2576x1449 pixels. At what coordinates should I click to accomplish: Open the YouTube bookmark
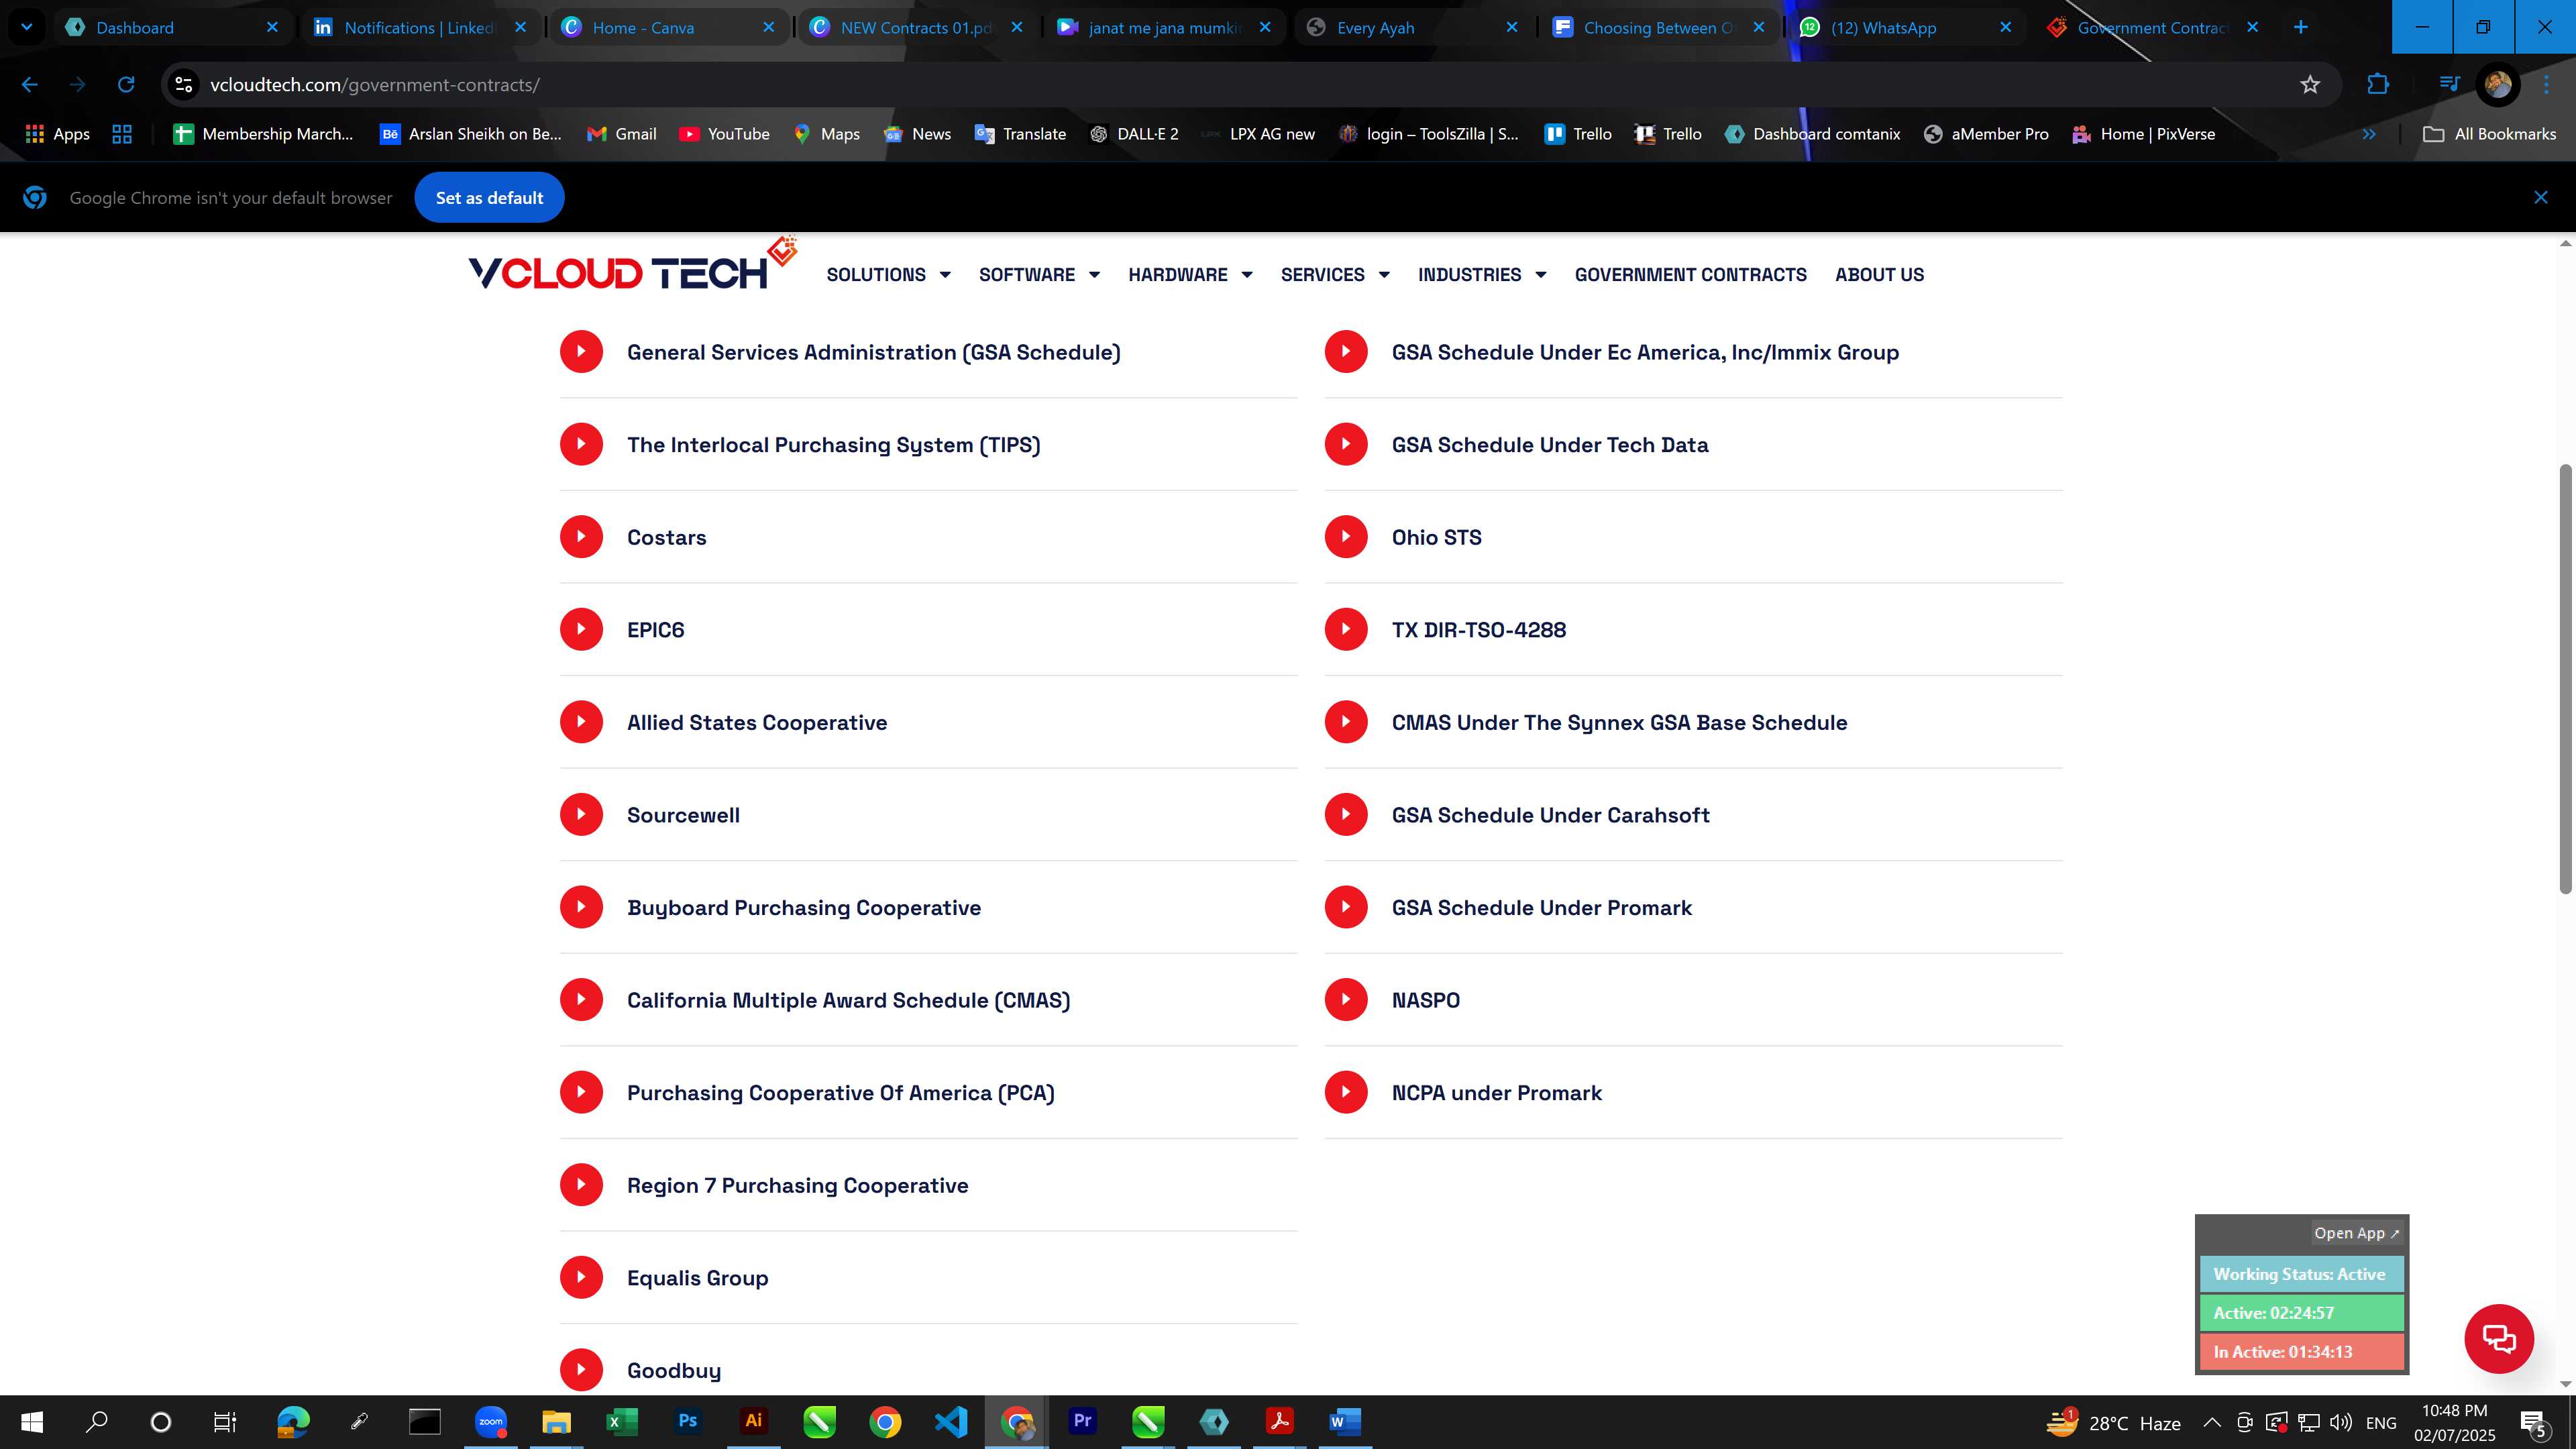pyautogui.click(x=724, y=134)
